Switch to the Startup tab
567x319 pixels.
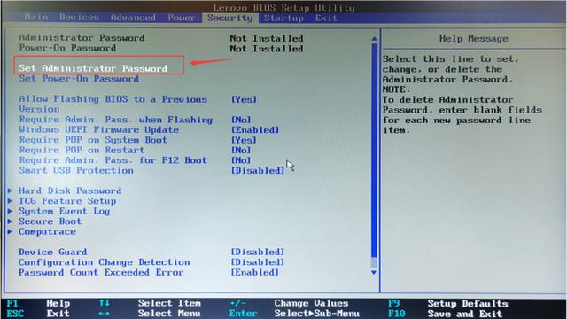[x=283, y=18]
